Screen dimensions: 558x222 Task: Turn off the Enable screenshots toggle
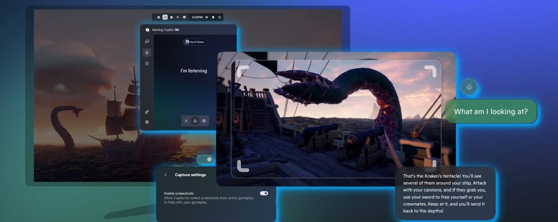(264, 193)
